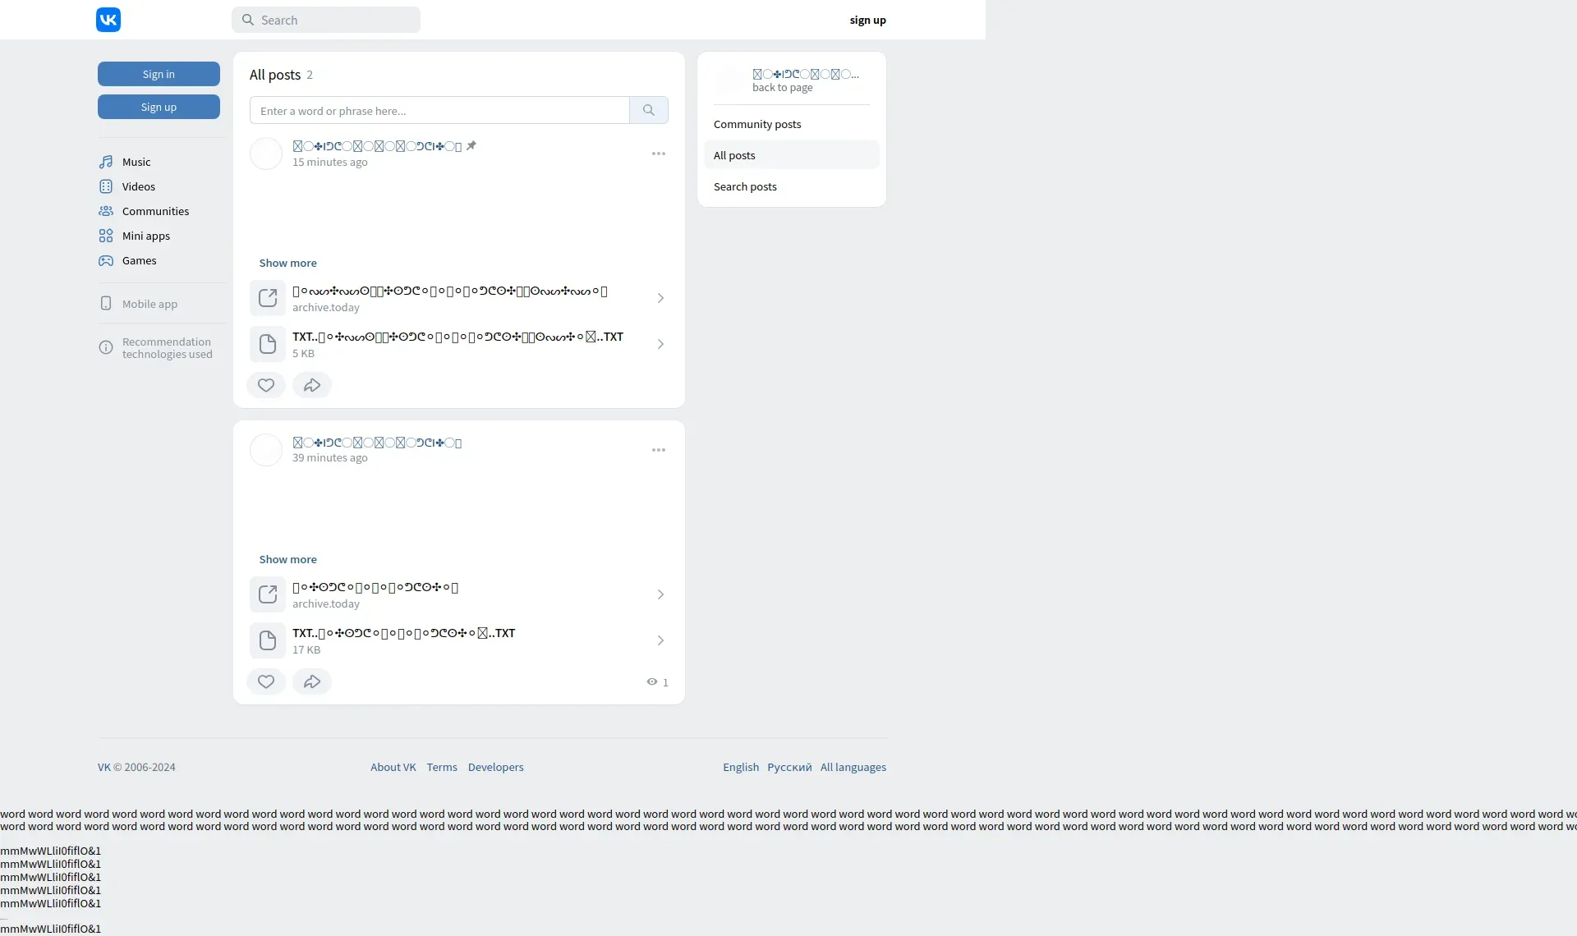Share the second post via arrow icon
Viewport: 1577px width, 936px height.
[x=312, y=681]
